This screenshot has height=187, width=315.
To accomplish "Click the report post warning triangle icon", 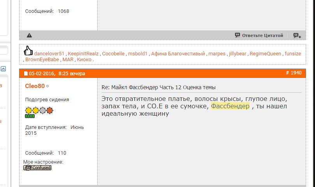I will pos(29,35).
